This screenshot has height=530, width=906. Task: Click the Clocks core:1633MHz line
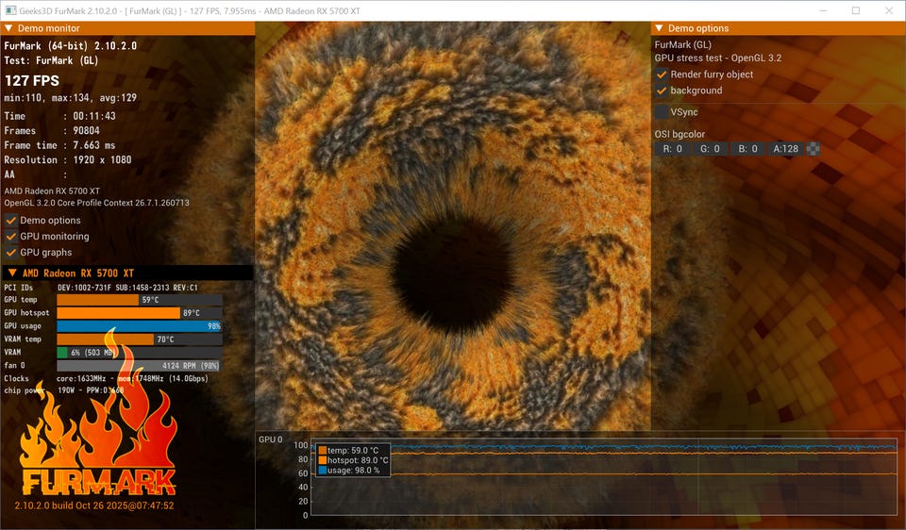106,379
